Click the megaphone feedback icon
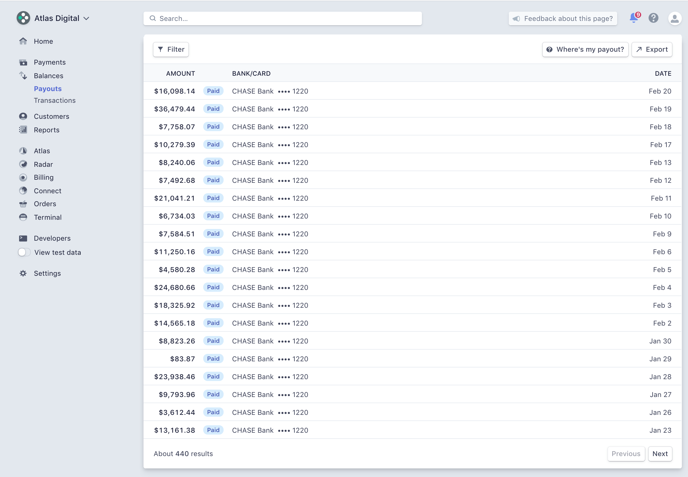688x477 pixels. point(516,19)
